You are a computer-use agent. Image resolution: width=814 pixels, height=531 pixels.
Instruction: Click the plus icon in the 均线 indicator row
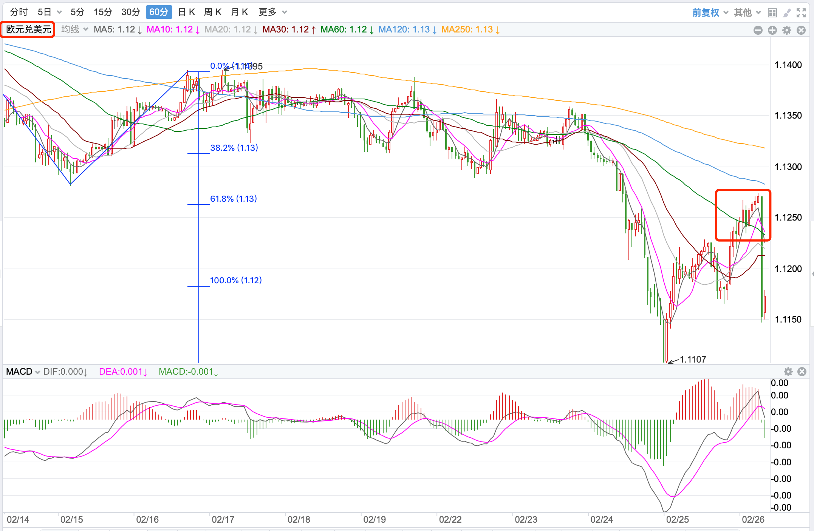[772, 30]
